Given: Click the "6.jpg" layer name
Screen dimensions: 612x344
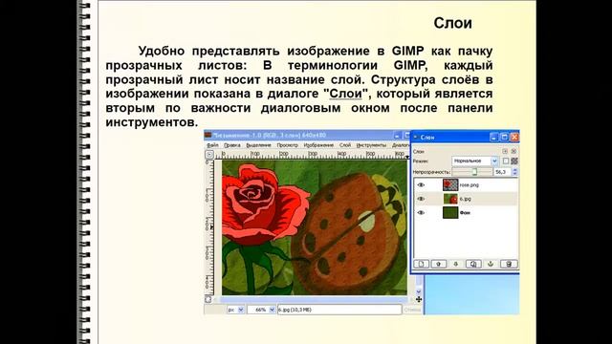Looking at the screenshot, I should coord(466,199).
